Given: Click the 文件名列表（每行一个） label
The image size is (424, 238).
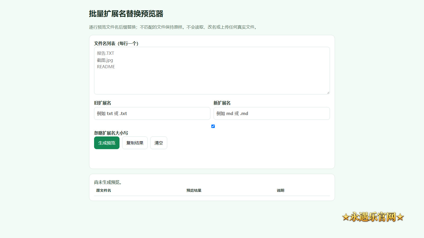Looking at the screenshot, I should click(x=116, y=43).
